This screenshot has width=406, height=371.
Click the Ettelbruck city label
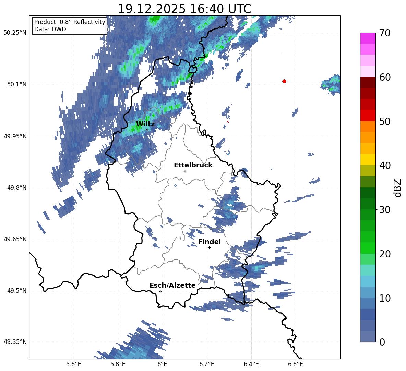click(193, 165)
